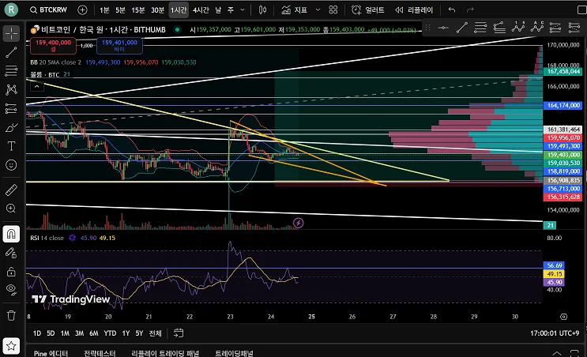
Task: Select the crosshair cursor tool
Action: click(x=11, y=33)
